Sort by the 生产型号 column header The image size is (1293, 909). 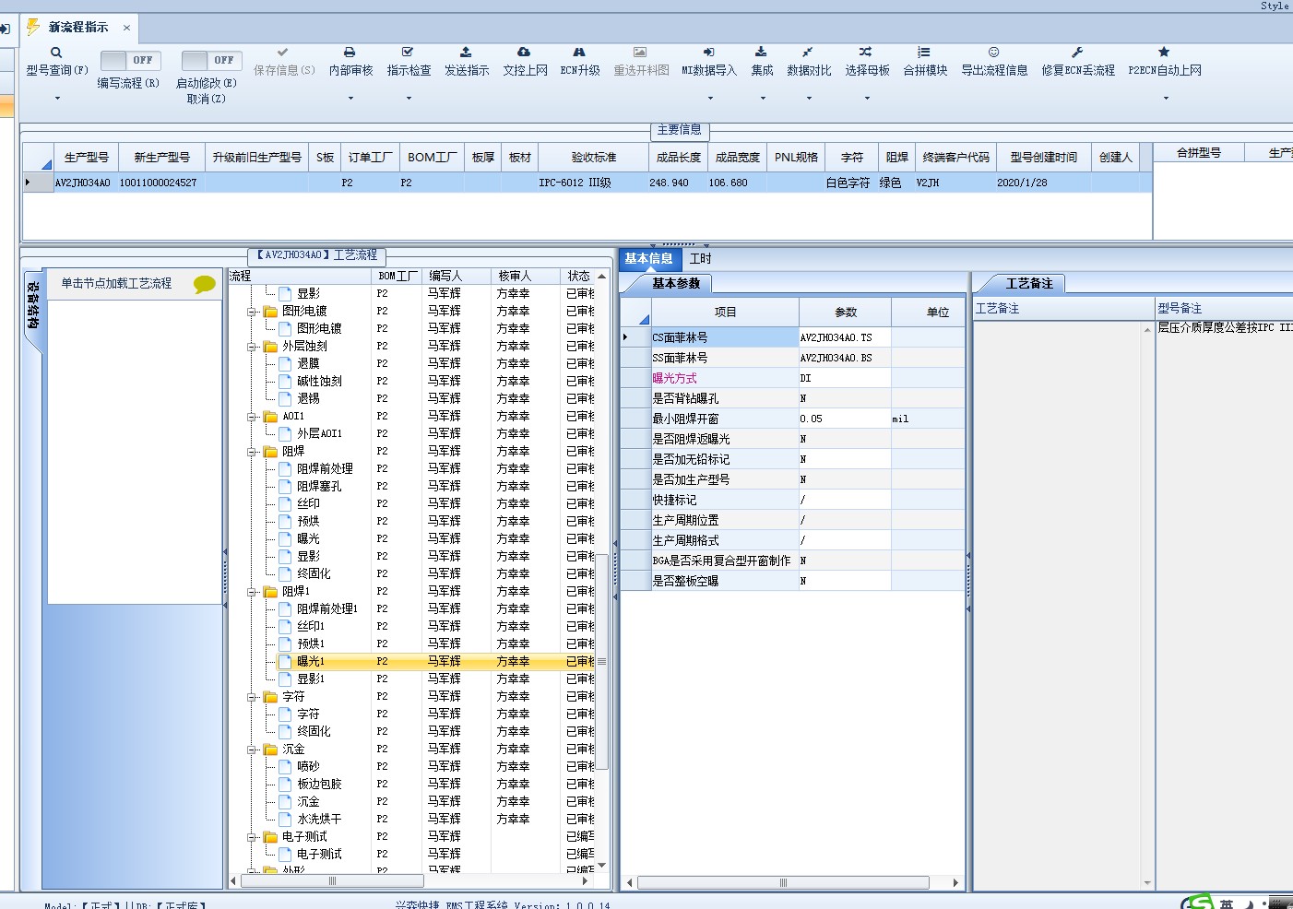click(86, 158)
